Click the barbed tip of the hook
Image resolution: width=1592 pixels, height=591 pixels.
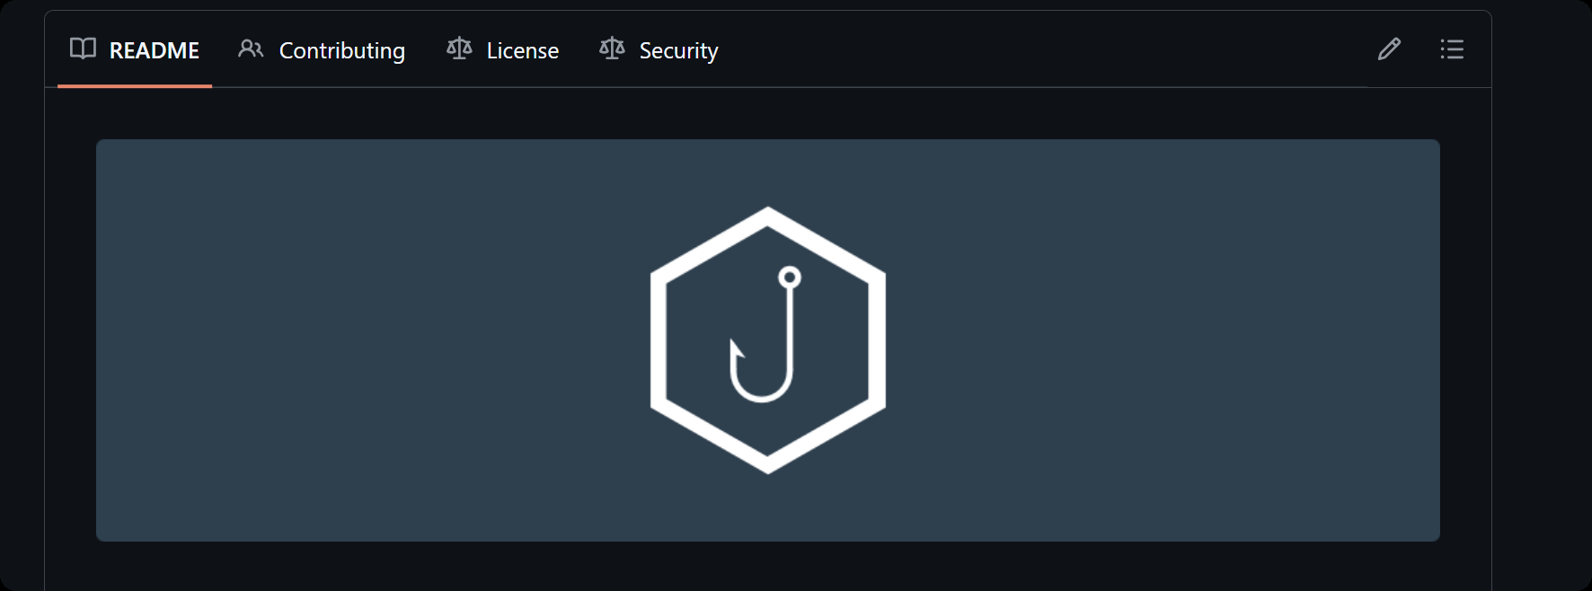pos(736,348)
